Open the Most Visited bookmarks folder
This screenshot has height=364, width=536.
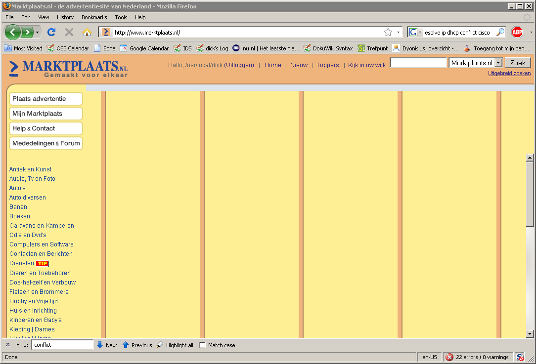click(23, 48)
